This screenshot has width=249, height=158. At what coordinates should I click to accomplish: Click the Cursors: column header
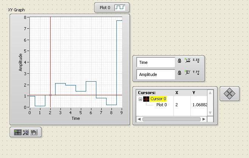click(x=147, y=93)
